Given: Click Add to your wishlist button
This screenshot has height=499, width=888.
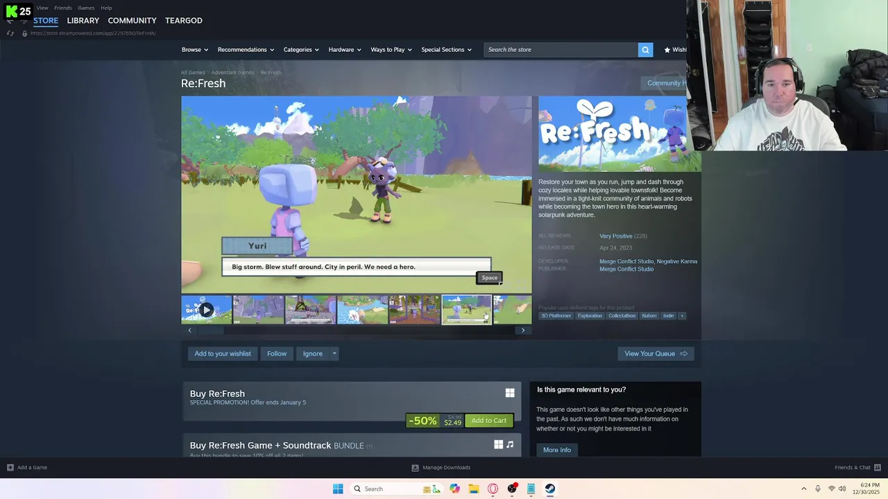Looking at the screenshot, I should click(x=223, y=353).
